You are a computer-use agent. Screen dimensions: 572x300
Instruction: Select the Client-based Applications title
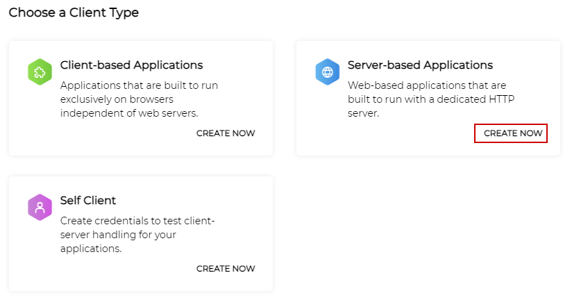coord(131,65)
